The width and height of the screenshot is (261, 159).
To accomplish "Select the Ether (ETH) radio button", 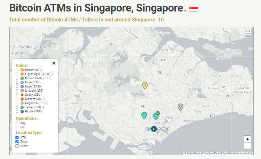I will point(17,82).
